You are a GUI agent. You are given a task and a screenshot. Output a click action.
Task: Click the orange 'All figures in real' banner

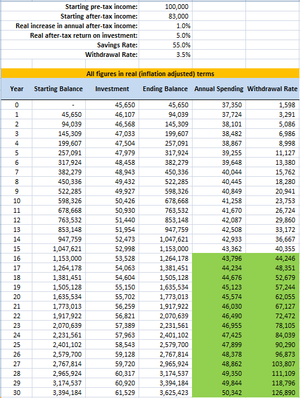(150, 74)
